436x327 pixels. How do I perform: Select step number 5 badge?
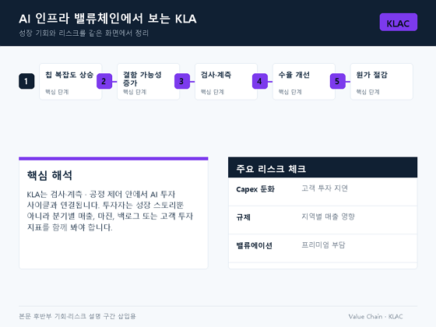(x=338, y=81)
